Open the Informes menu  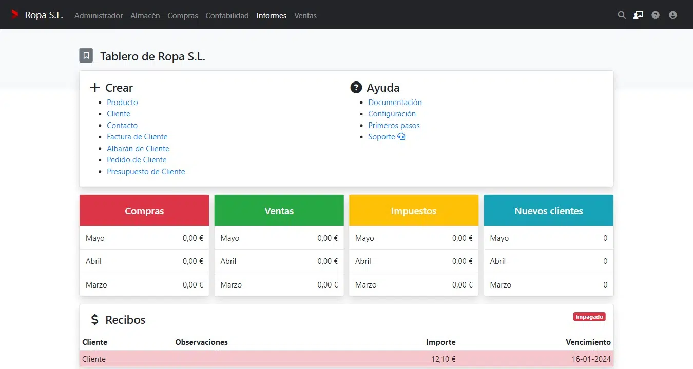(272, 16)
